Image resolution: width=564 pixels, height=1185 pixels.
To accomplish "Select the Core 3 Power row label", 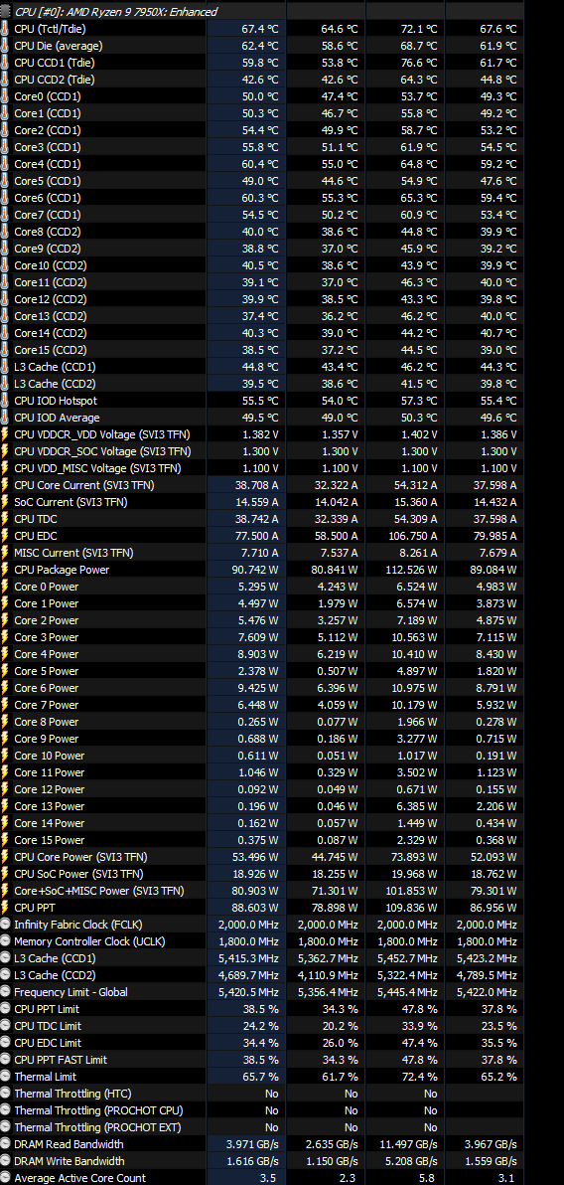I will (x=46, y=637).
